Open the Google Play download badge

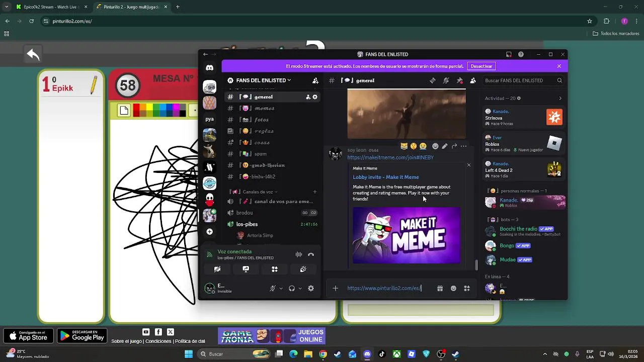pos(82,336)
